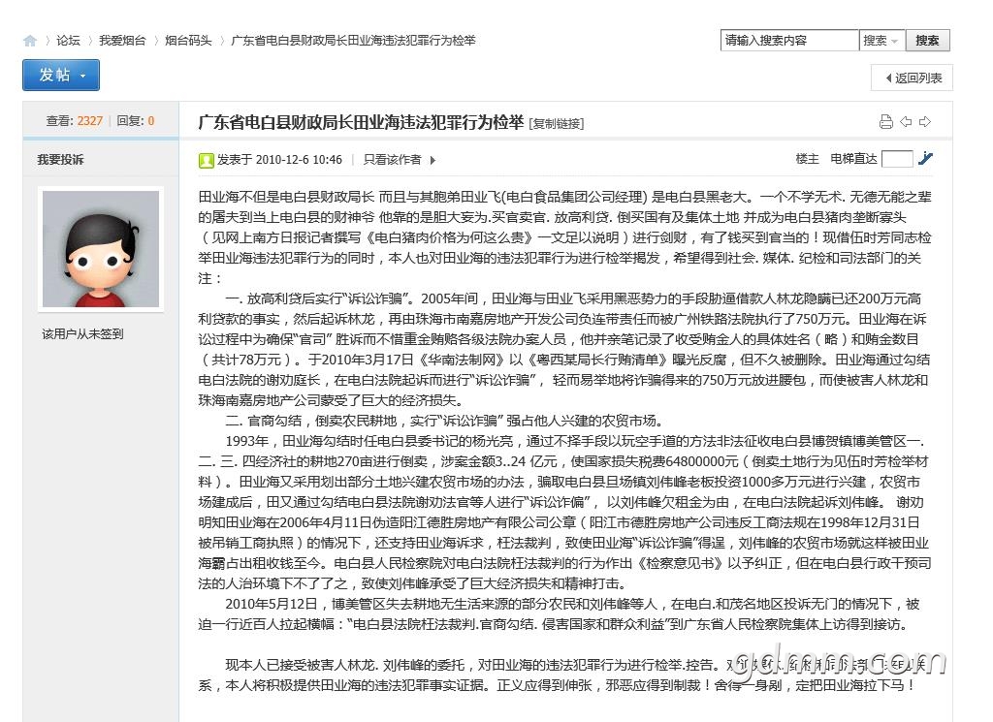Click the 电梯直达 floor number input box
This screenshot has width=993, height=722.
click(897, 159)
